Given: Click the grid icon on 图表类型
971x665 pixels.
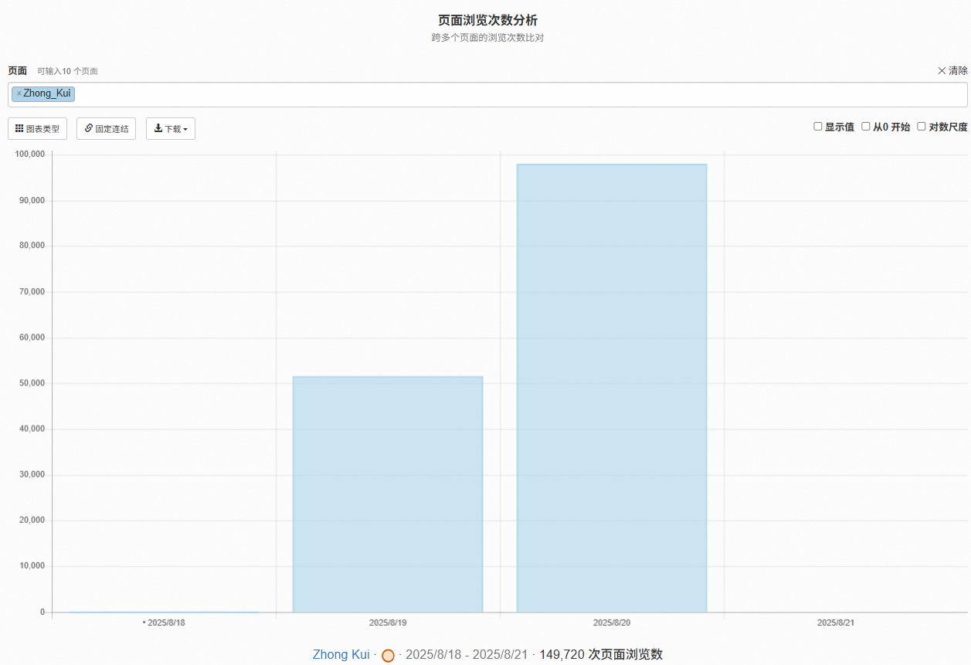Looking at the screenshot, I should pos(19,128).
